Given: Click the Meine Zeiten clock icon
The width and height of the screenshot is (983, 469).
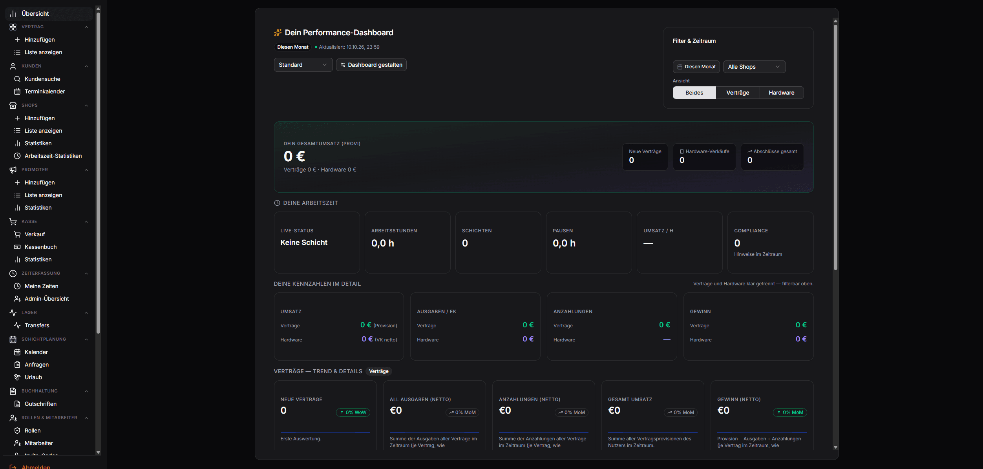Looking at the screenshot, I should [x=17, y=286].
